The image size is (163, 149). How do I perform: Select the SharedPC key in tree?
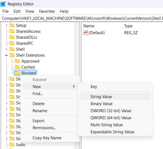pos(24,43)
